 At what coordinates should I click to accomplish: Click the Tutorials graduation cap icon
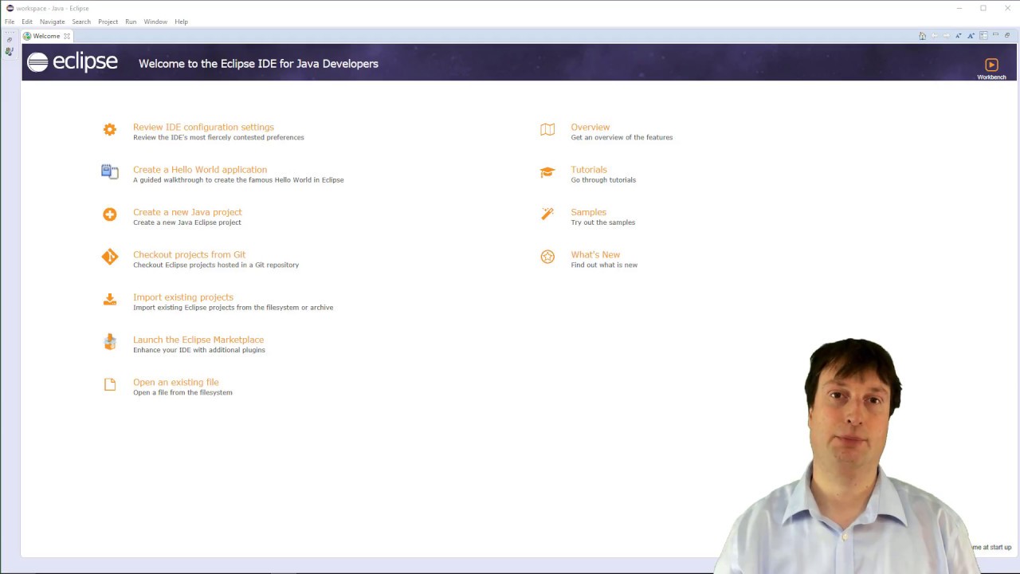tap(547, 172)
